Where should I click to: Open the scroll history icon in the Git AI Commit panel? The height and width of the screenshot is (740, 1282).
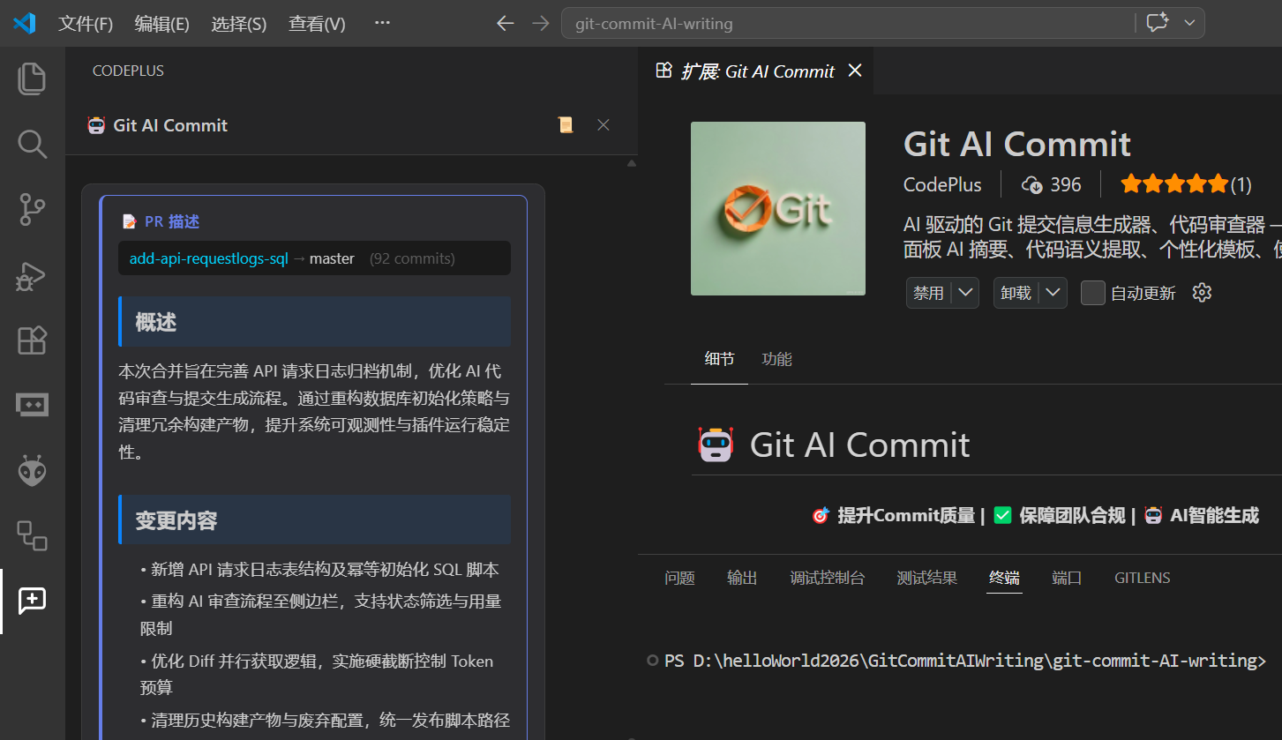coord(566,125)
